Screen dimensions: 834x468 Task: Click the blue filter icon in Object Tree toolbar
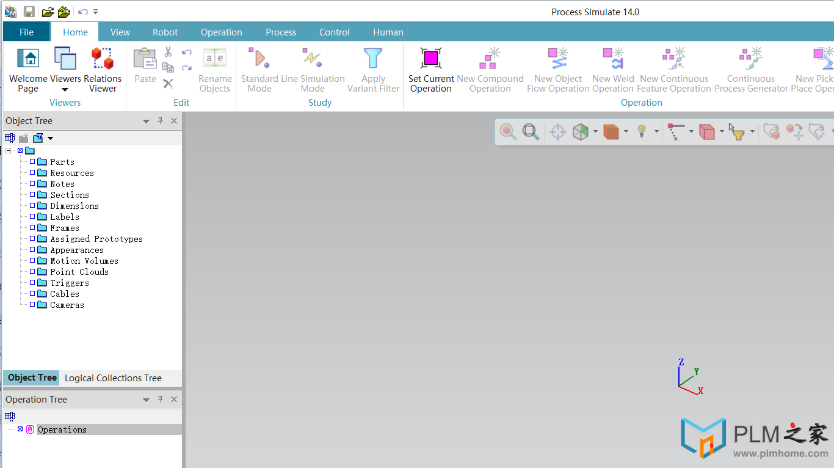click(38, 138)
